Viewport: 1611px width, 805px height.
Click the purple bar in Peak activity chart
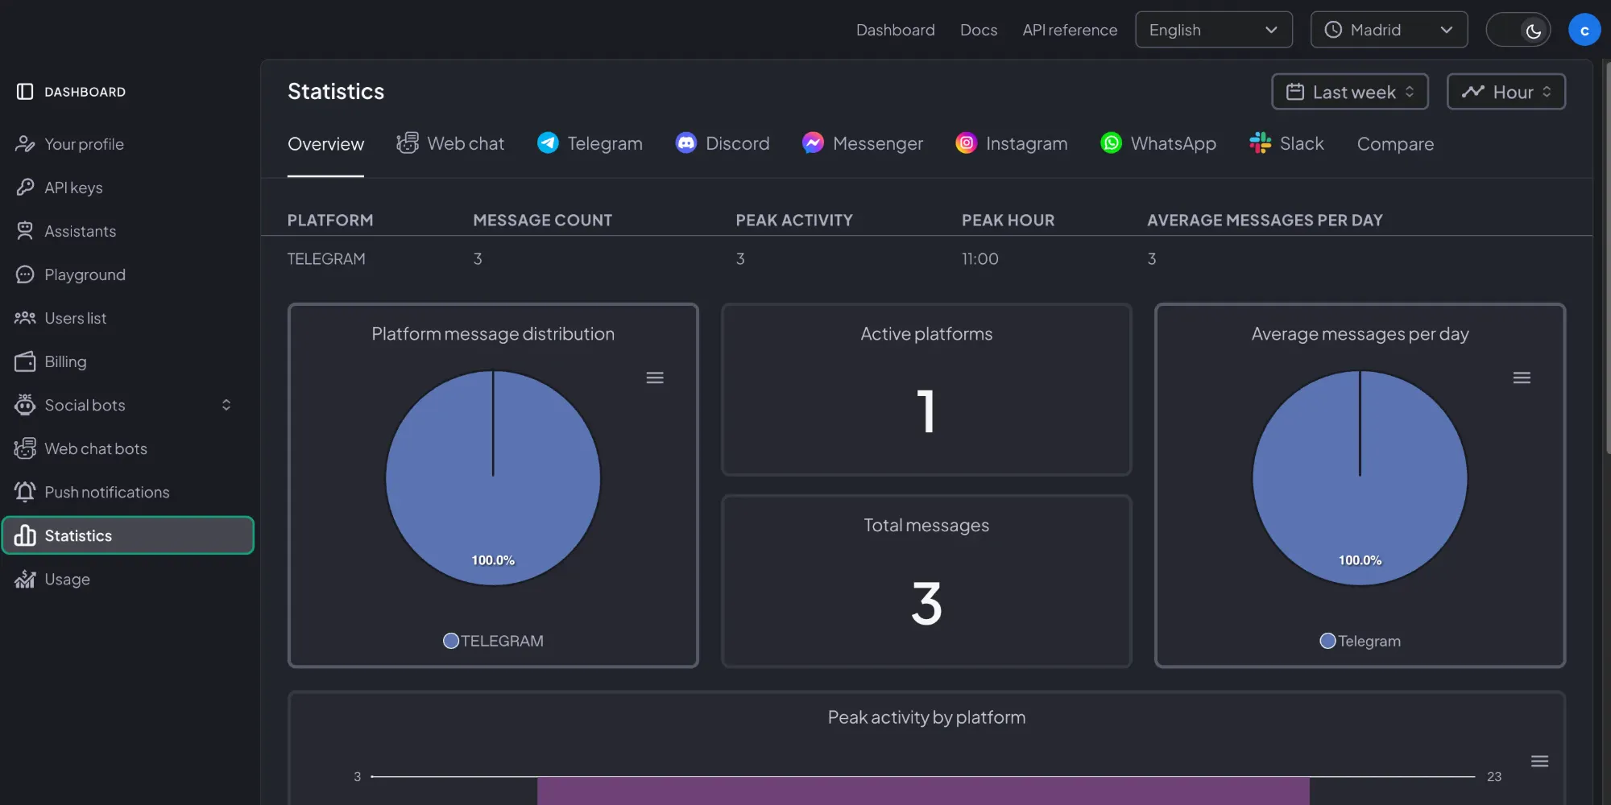(923, 791)
